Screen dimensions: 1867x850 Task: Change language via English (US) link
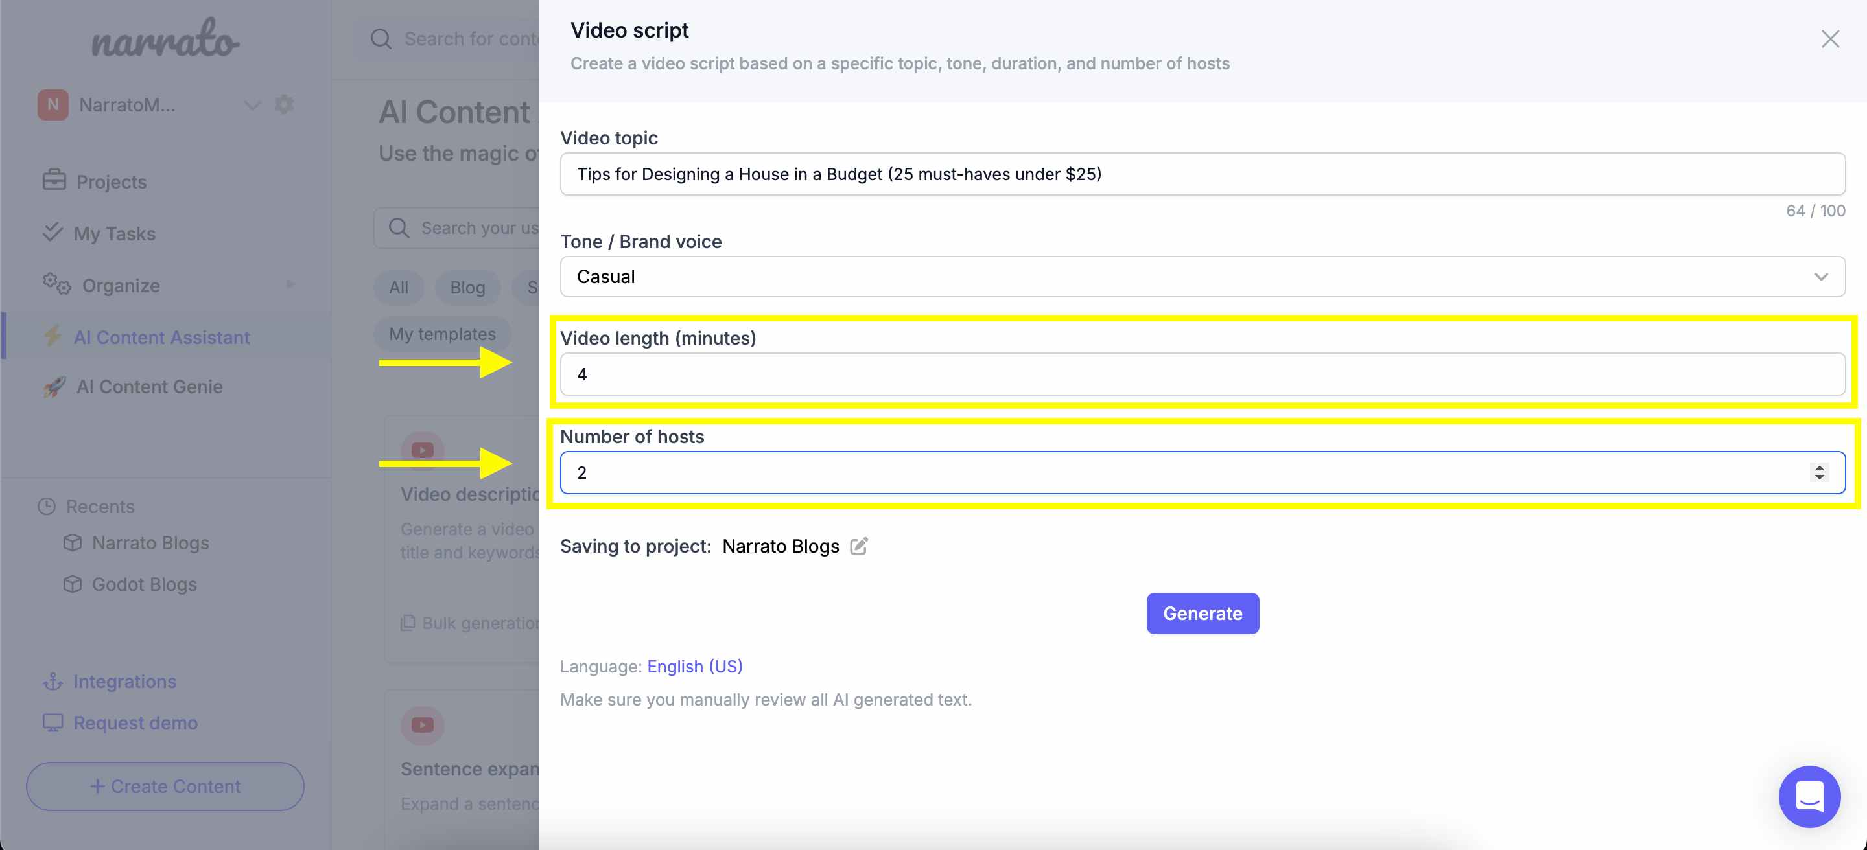coord(694,666)
